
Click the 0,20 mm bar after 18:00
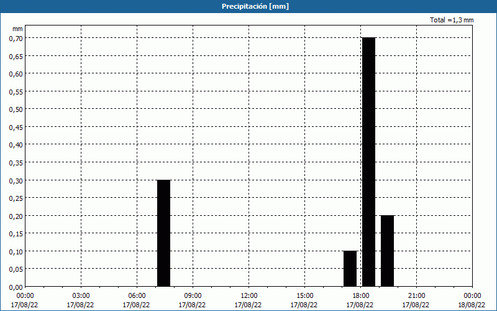click(x=387, y=251)
